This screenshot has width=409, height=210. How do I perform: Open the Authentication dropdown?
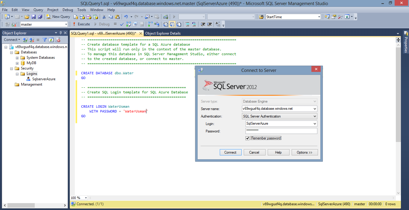pos(315,116)
